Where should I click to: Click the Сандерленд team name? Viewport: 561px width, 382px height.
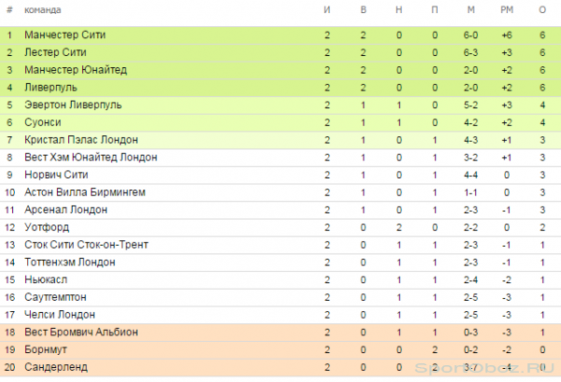[x=56, y=367]
